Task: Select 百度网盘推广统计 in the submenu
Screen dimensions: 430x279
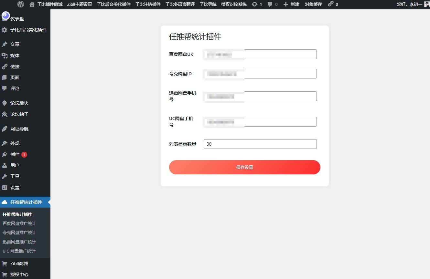Action: tap(19, 223)
